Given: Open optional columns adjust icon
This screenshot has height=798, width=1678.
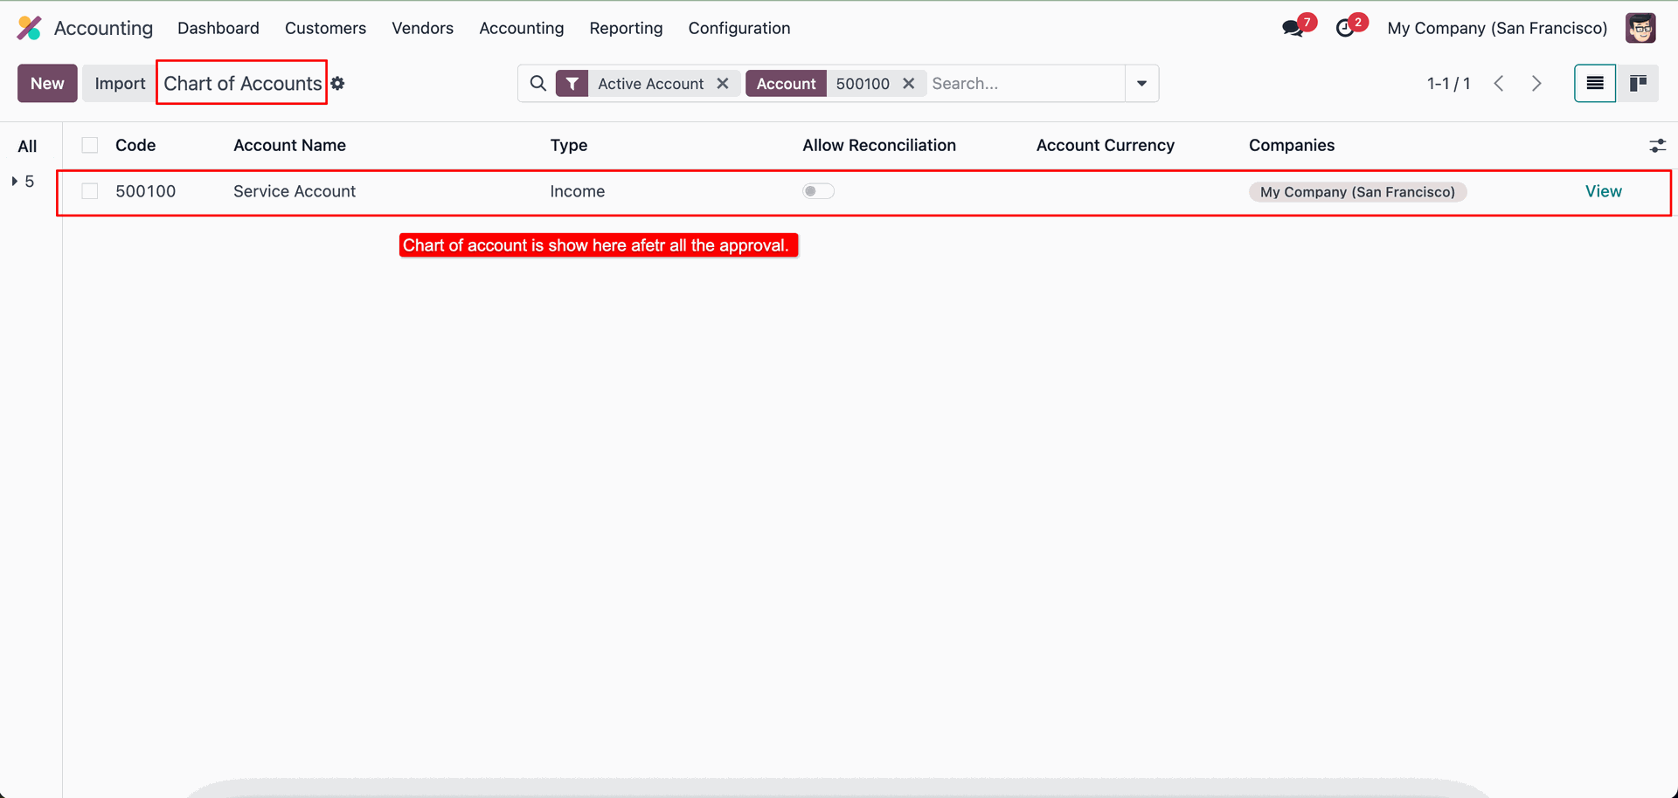Looking at the screenshot, I should pyautogui.click(x=1657, y=146).
